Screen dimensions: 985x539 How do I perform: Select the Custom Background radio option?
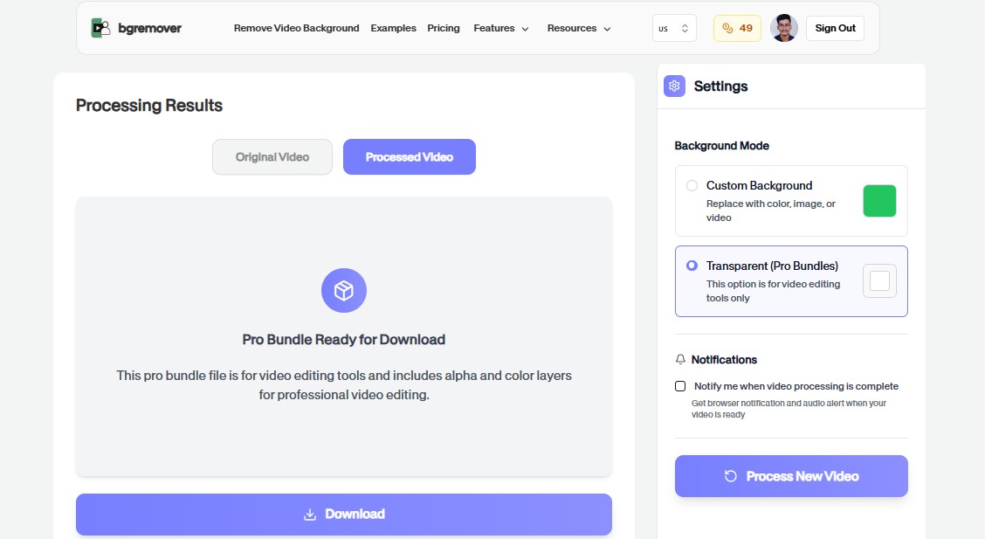(692, 185)
